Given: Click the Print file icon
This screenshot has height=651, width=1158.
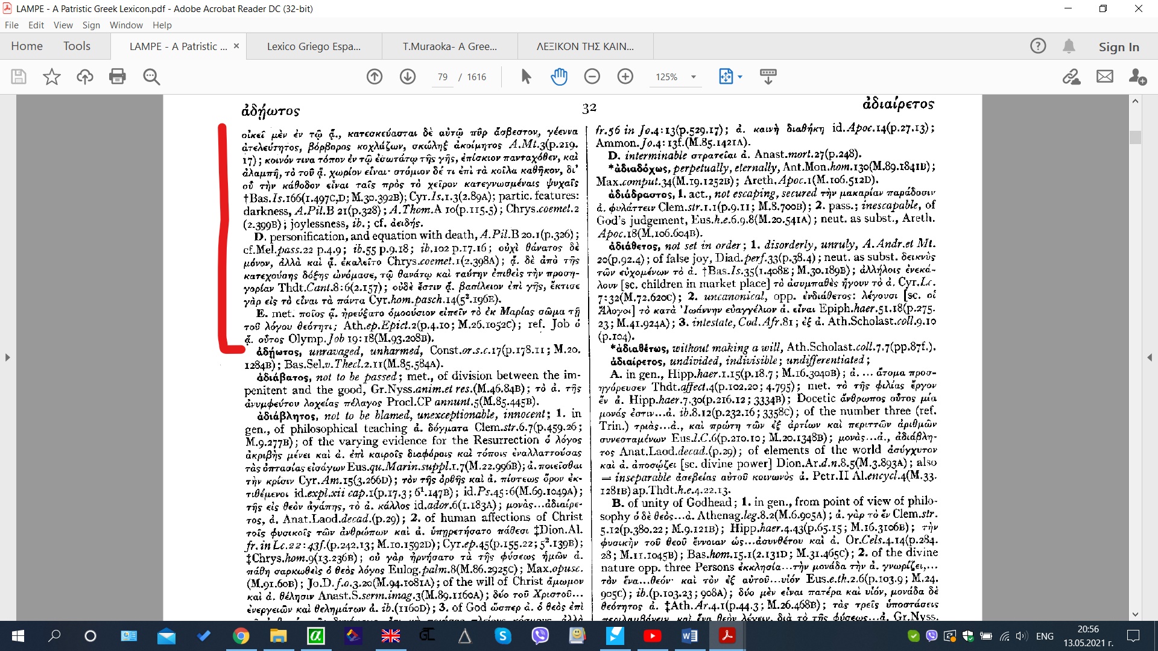Looking at the screenshot, I should pyautogui.click(x=118, y=77).
